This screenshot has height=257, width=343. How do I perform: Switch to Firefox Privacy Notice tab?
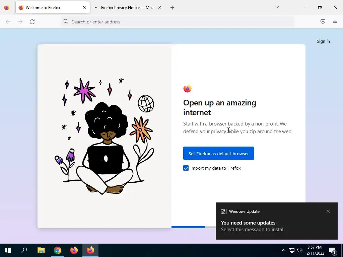tap(128, 7)
